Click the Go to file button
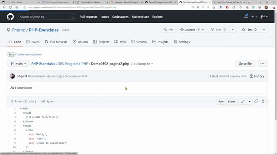This screenshot has height=155, width=277. [245, 64]
